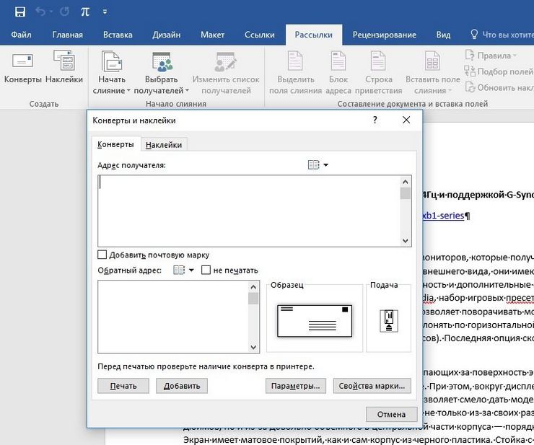The height and width of the screenshot is (445, 534).
Task: Click the recipient address book icon
Action: click(x=313, y=165)
